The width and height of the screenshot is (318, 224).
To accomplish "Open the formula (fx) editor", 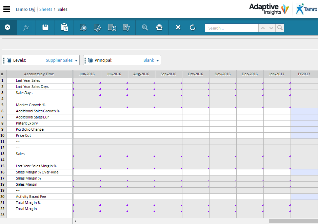I will pos(26,27).
